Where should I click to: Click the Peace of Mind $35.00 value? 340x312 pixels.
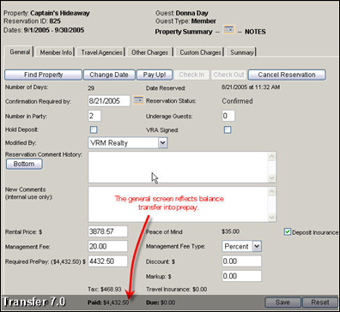(x=231, y=231)
